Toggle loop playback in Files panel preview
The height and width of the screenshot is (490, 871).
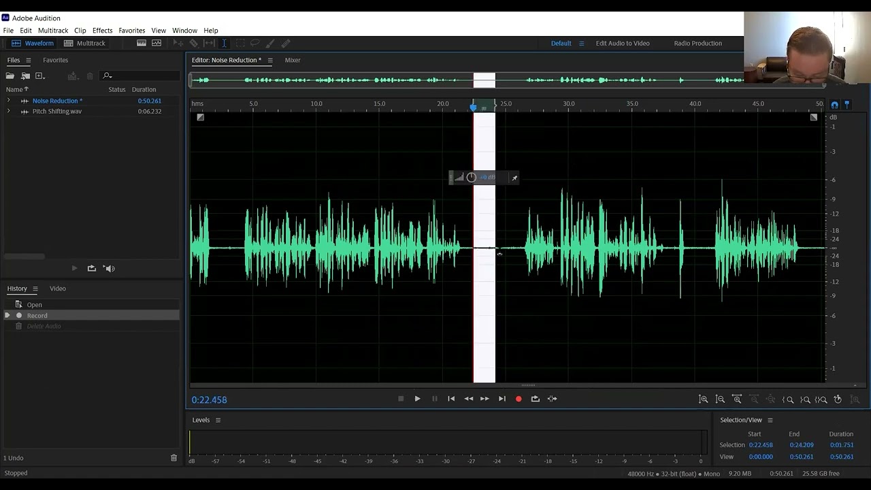pos(92,268)
